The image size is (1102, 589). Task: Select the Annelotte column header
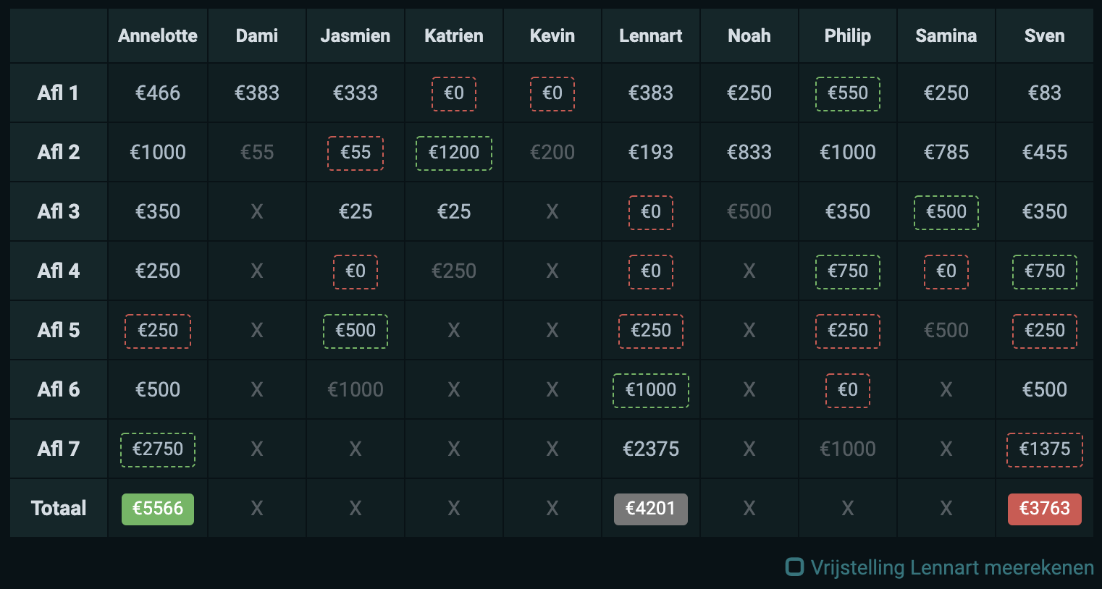pos(158,35)
